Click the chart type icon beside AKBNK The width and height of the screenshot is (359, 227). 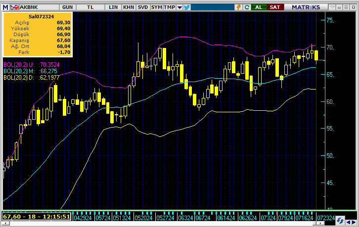pos(14,7)
